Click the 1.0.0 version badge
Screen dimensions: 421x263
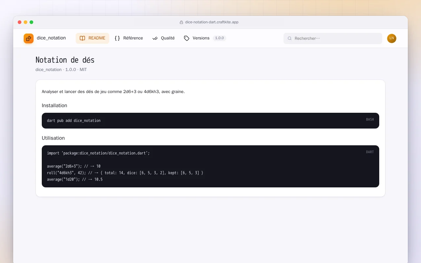[x=219, y=38]
